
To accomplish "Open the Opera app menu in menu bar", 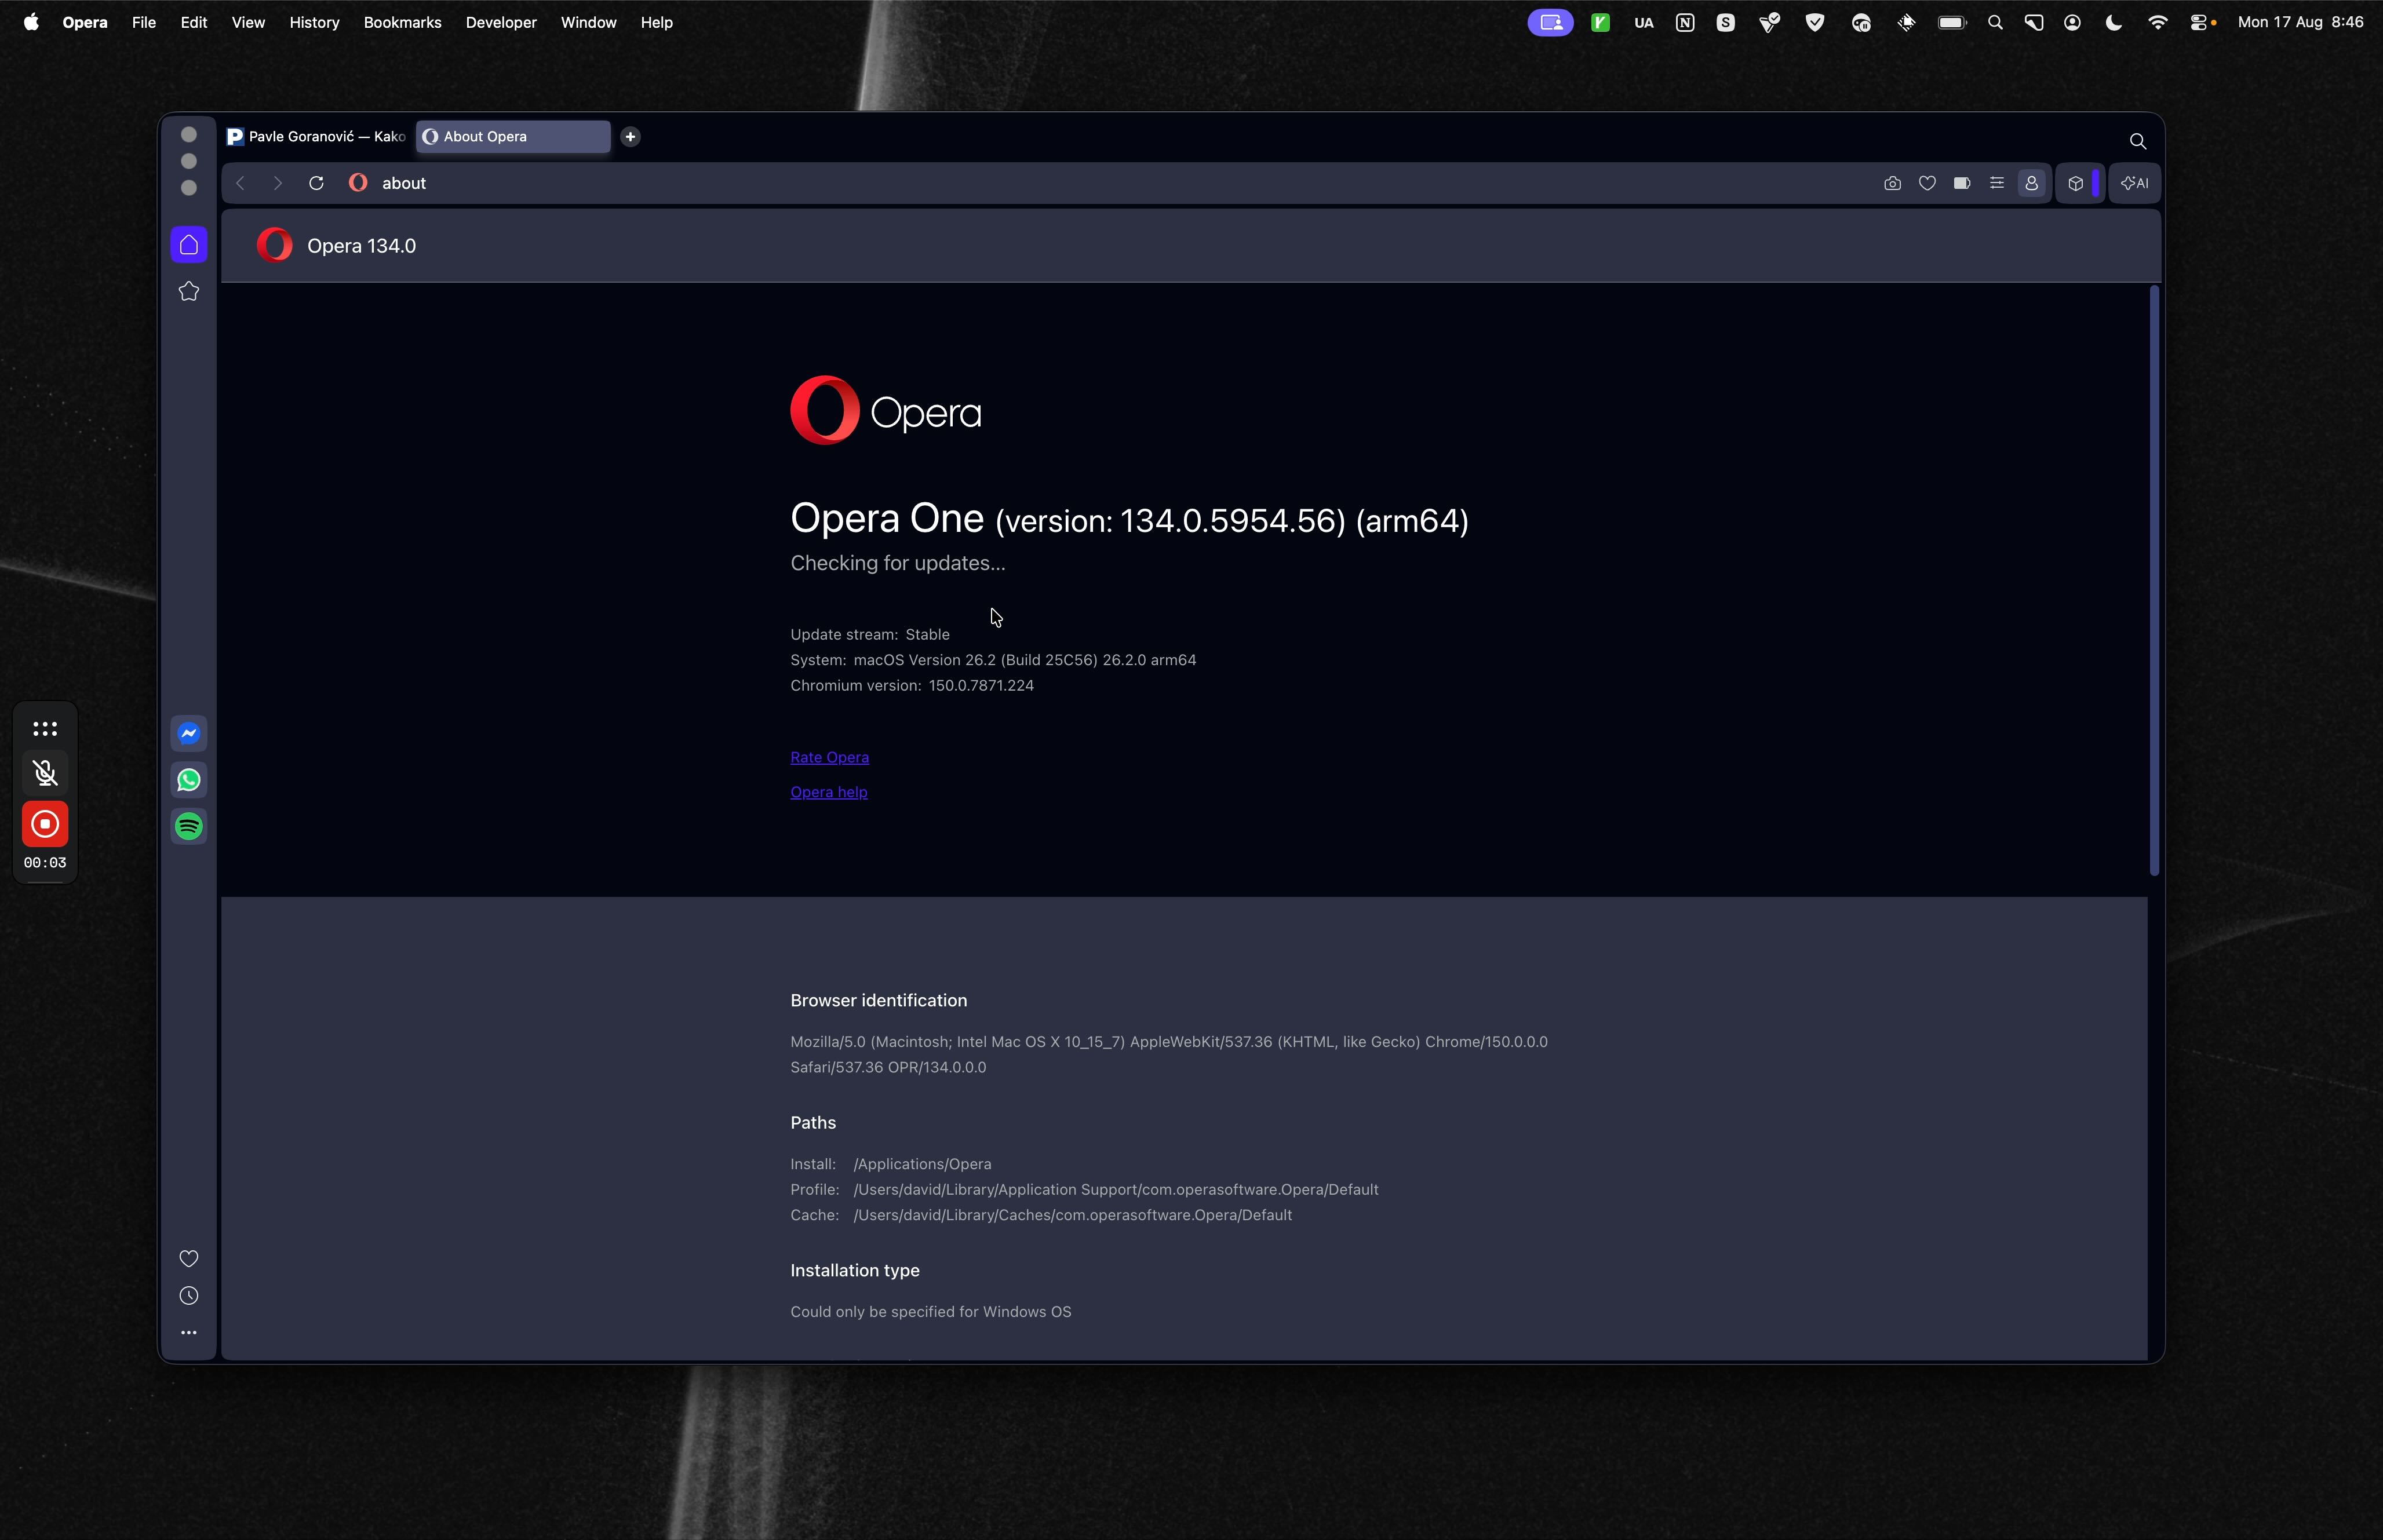I will pos(84,22).
